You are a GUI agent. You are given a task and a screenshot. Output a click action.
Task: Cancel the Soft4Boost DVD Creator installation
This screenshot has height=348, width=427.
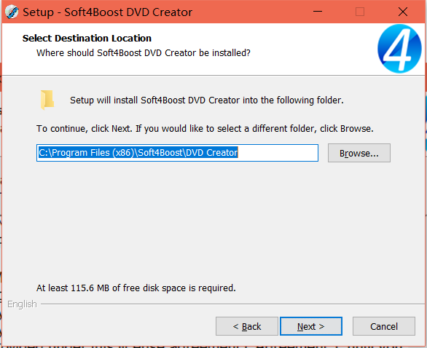(384, 326)
